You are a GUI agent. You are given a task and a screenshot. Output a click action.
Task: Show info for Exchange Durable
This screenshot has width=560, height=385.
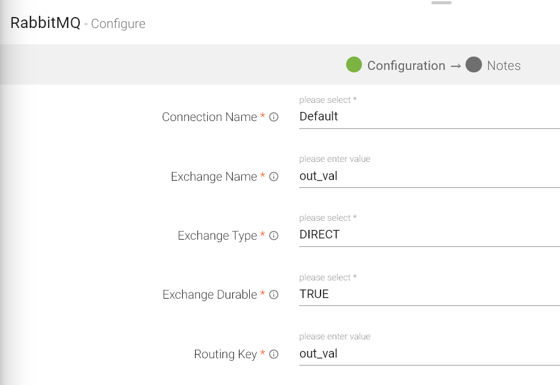pyautogui.click(x=274, y=295)
